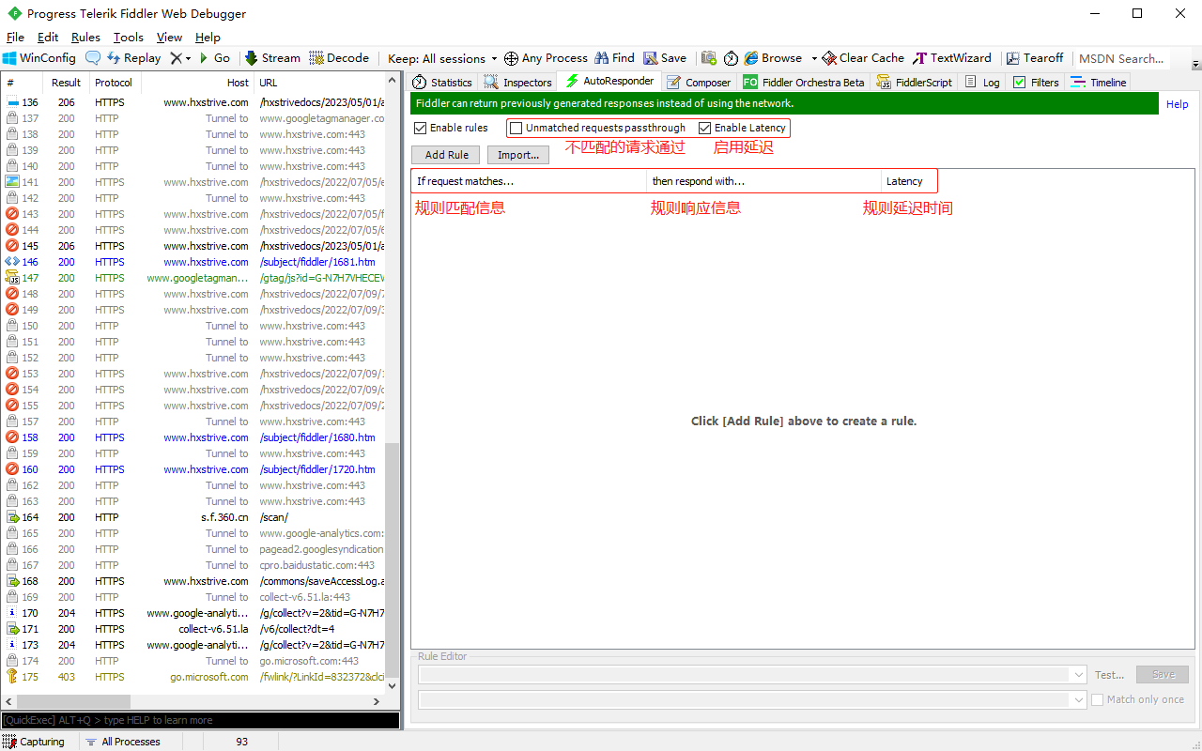This screenshot has width=1202, height=751.
Task: Open the FiddlerScript tab
Action: [x=915, y=83]
